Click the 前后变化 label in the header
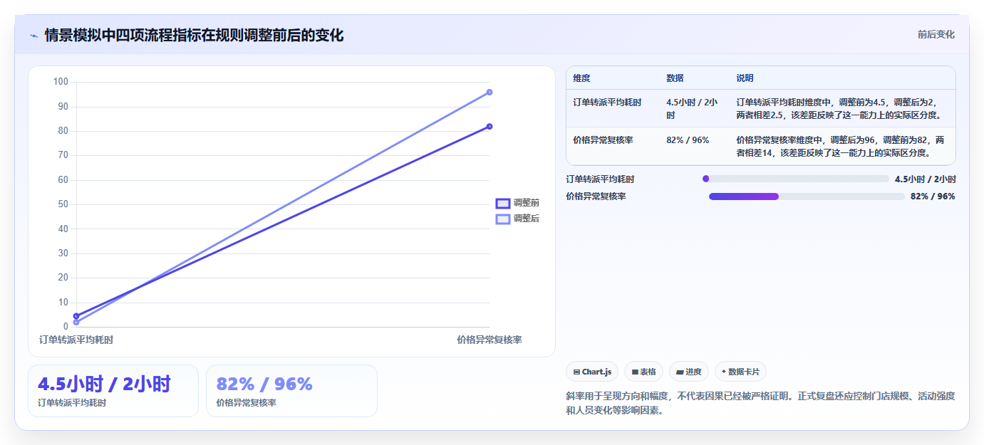 (936, 35)
